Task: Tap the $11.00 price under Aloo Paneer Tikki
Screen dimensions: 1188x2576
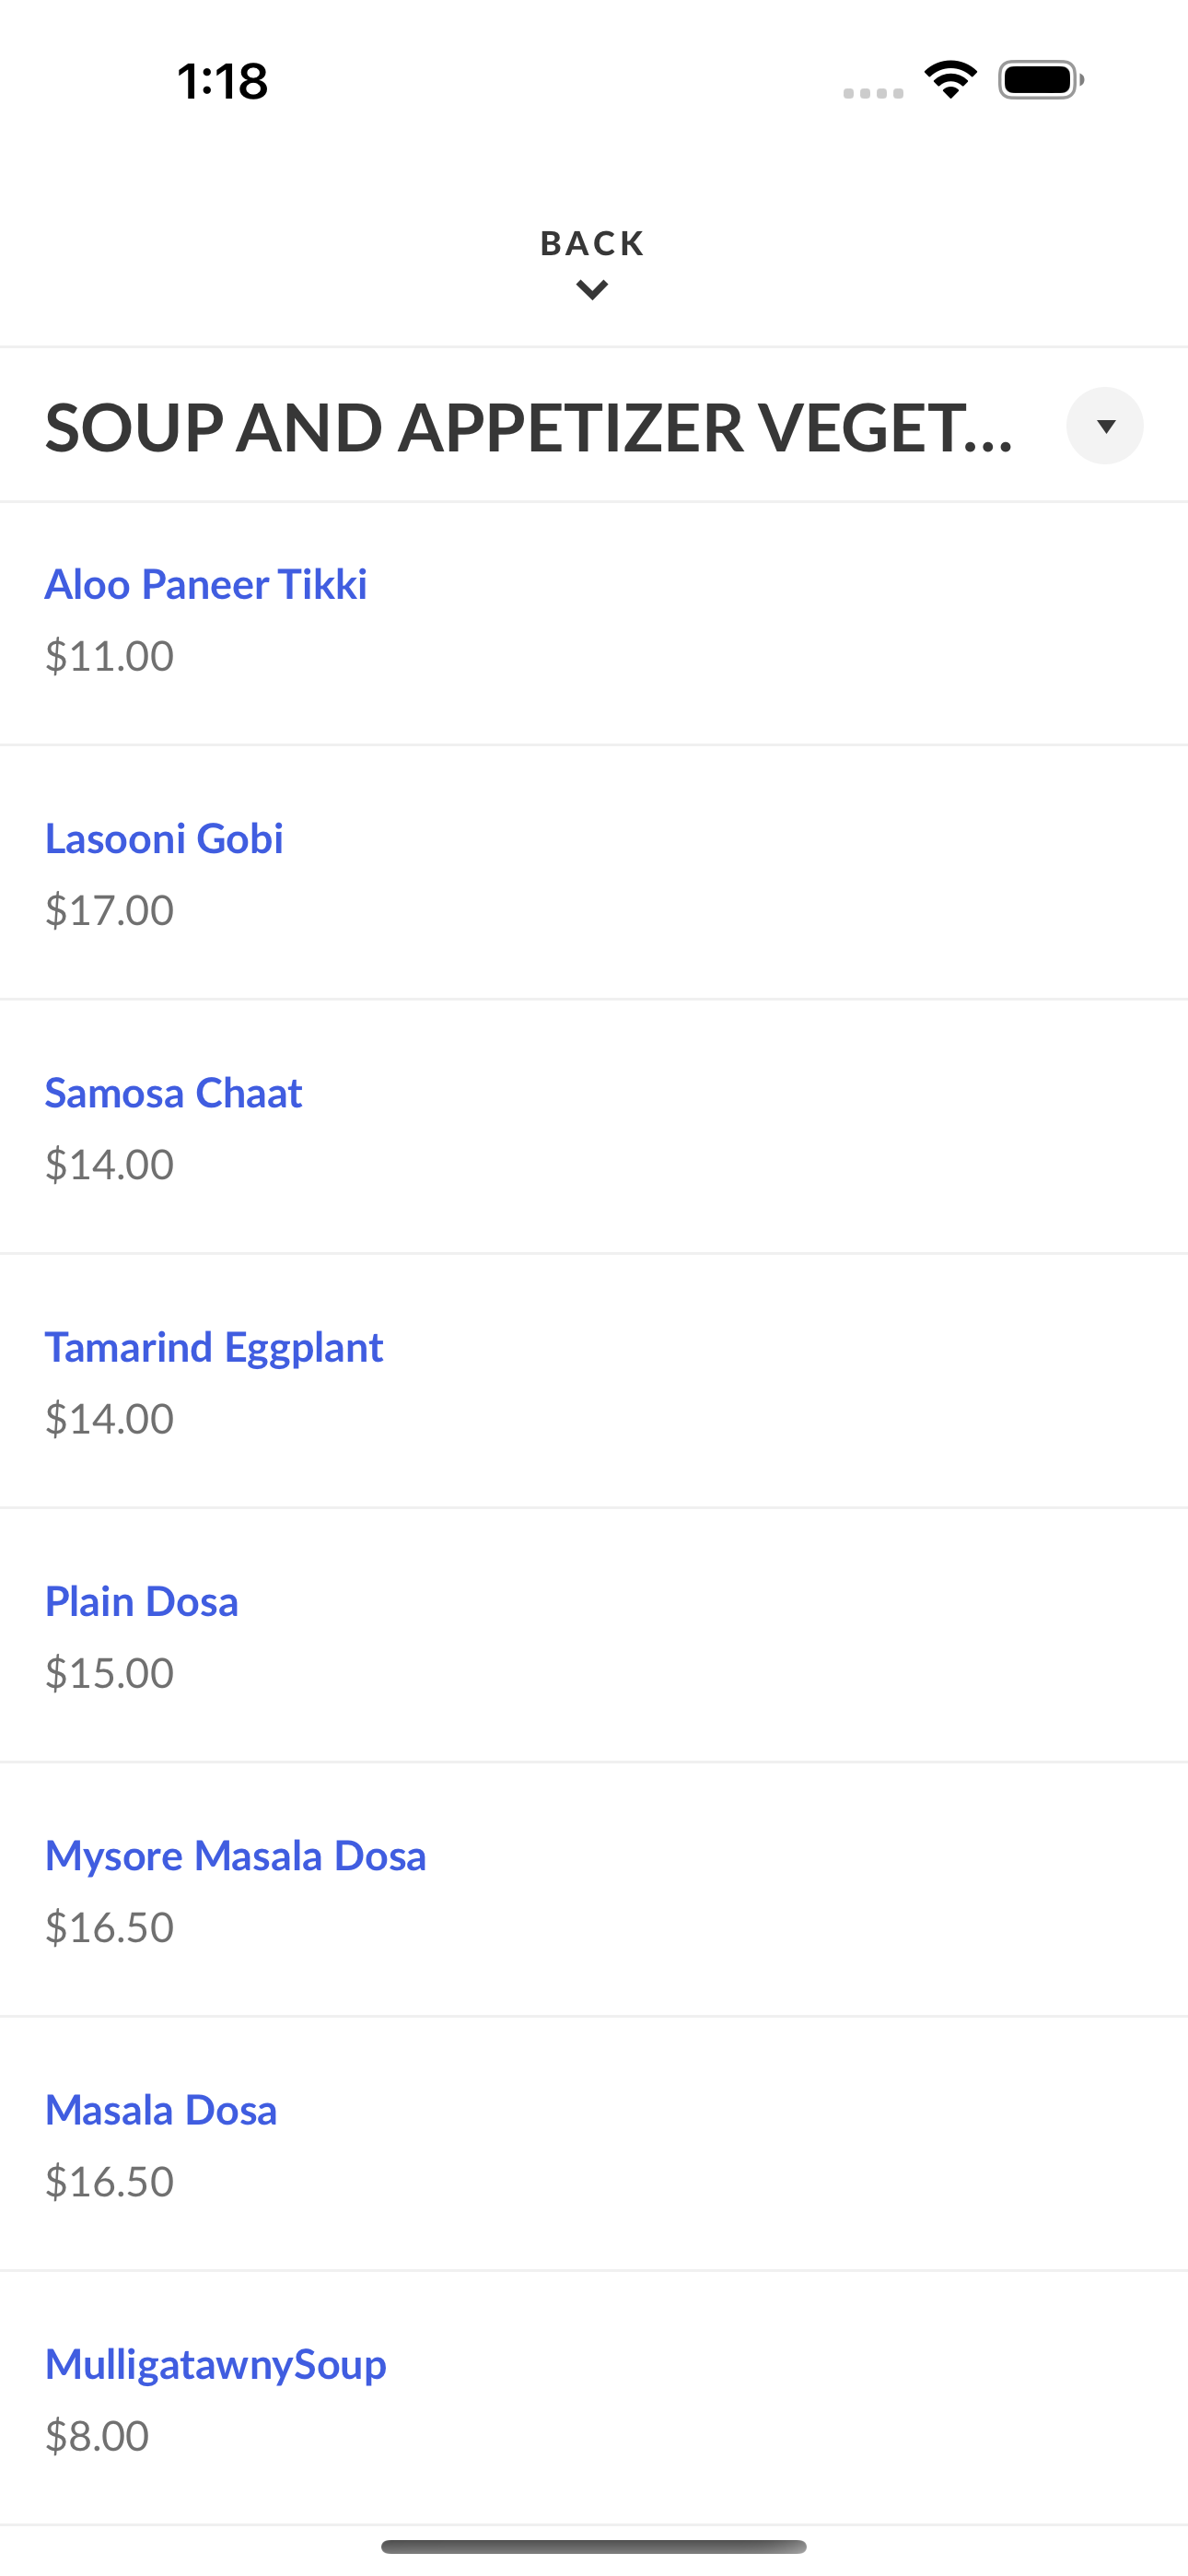Action: (110, 656)
